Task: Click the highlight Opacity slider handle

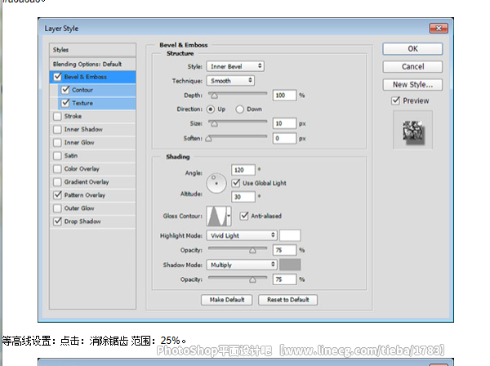Action: tap(253, 250)
